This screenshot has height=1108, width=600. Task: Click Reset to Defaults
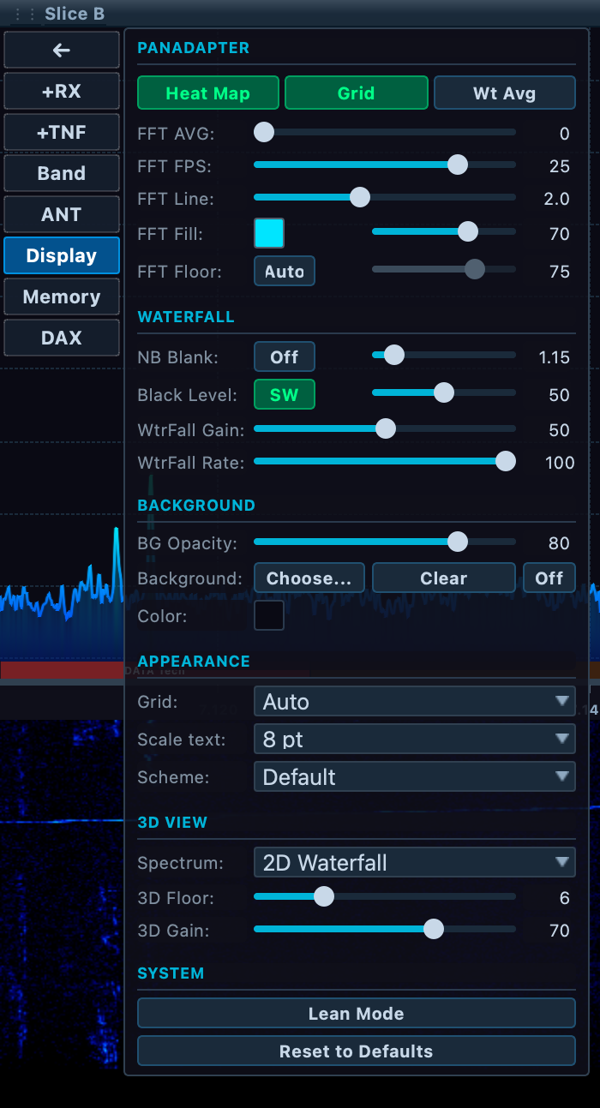(357, 1051)
